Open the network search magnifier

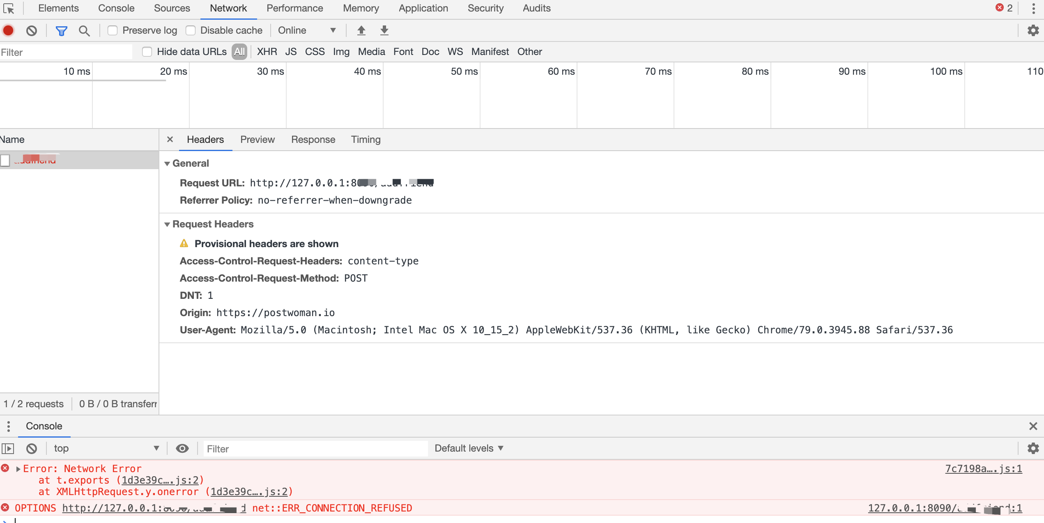[x=84, y=30]
